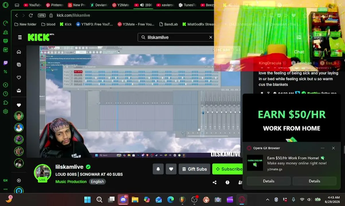
Task: Toggle stream notifications bell
Action: click(158, 169)
